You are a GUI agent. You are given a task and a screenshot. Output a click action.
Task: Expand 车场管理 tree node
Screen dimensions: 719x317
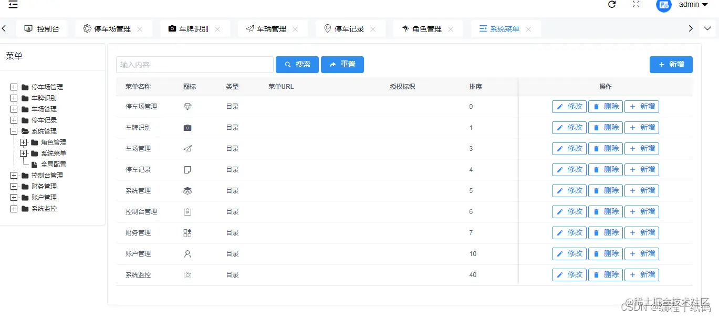point(14,109)
